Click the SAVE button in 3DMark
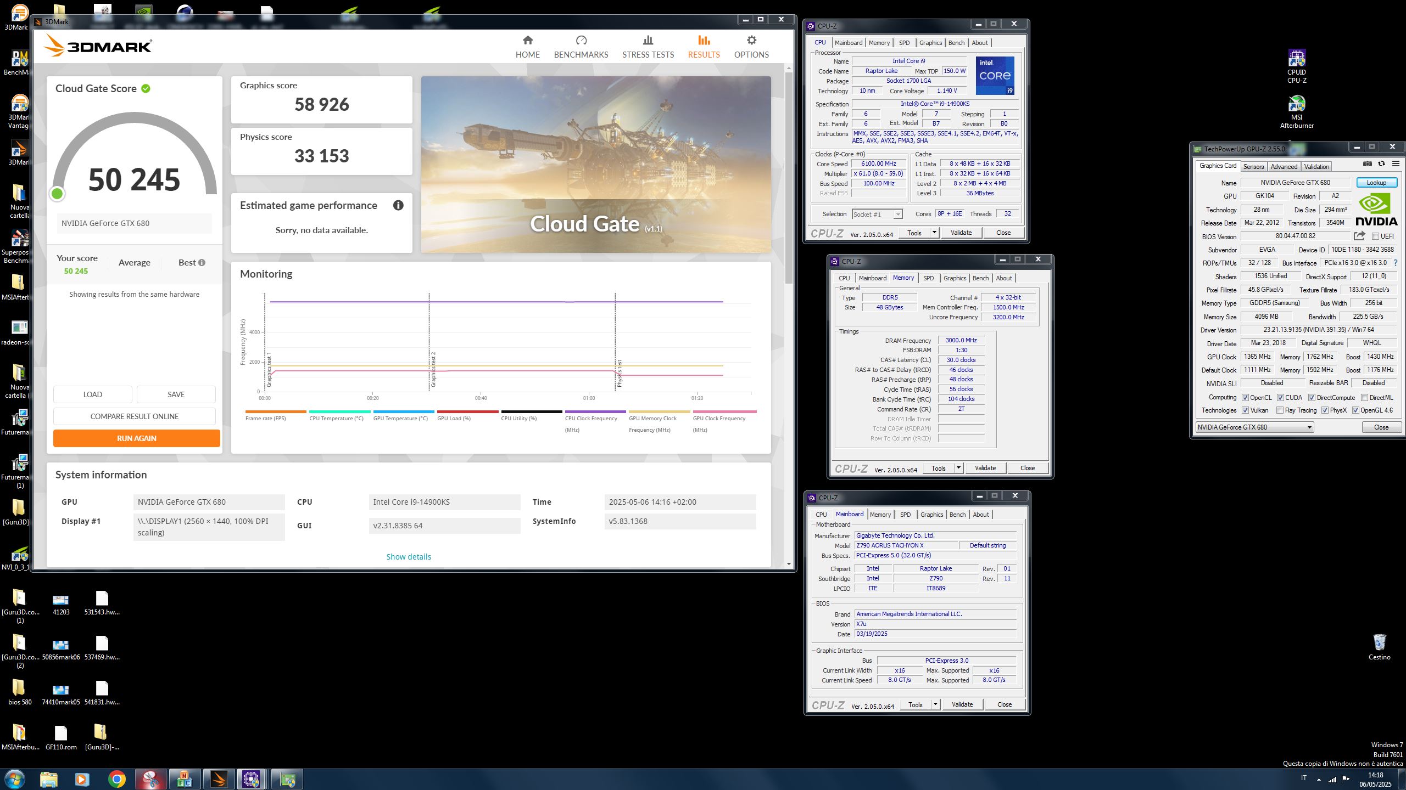The width and height of the screenshot is (1406, 790). tap(176, 394)
